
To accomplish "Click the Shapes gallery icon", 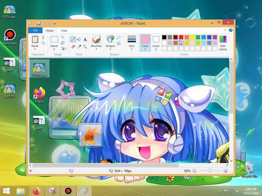I will pyautogui.click(x=110, y=39).
